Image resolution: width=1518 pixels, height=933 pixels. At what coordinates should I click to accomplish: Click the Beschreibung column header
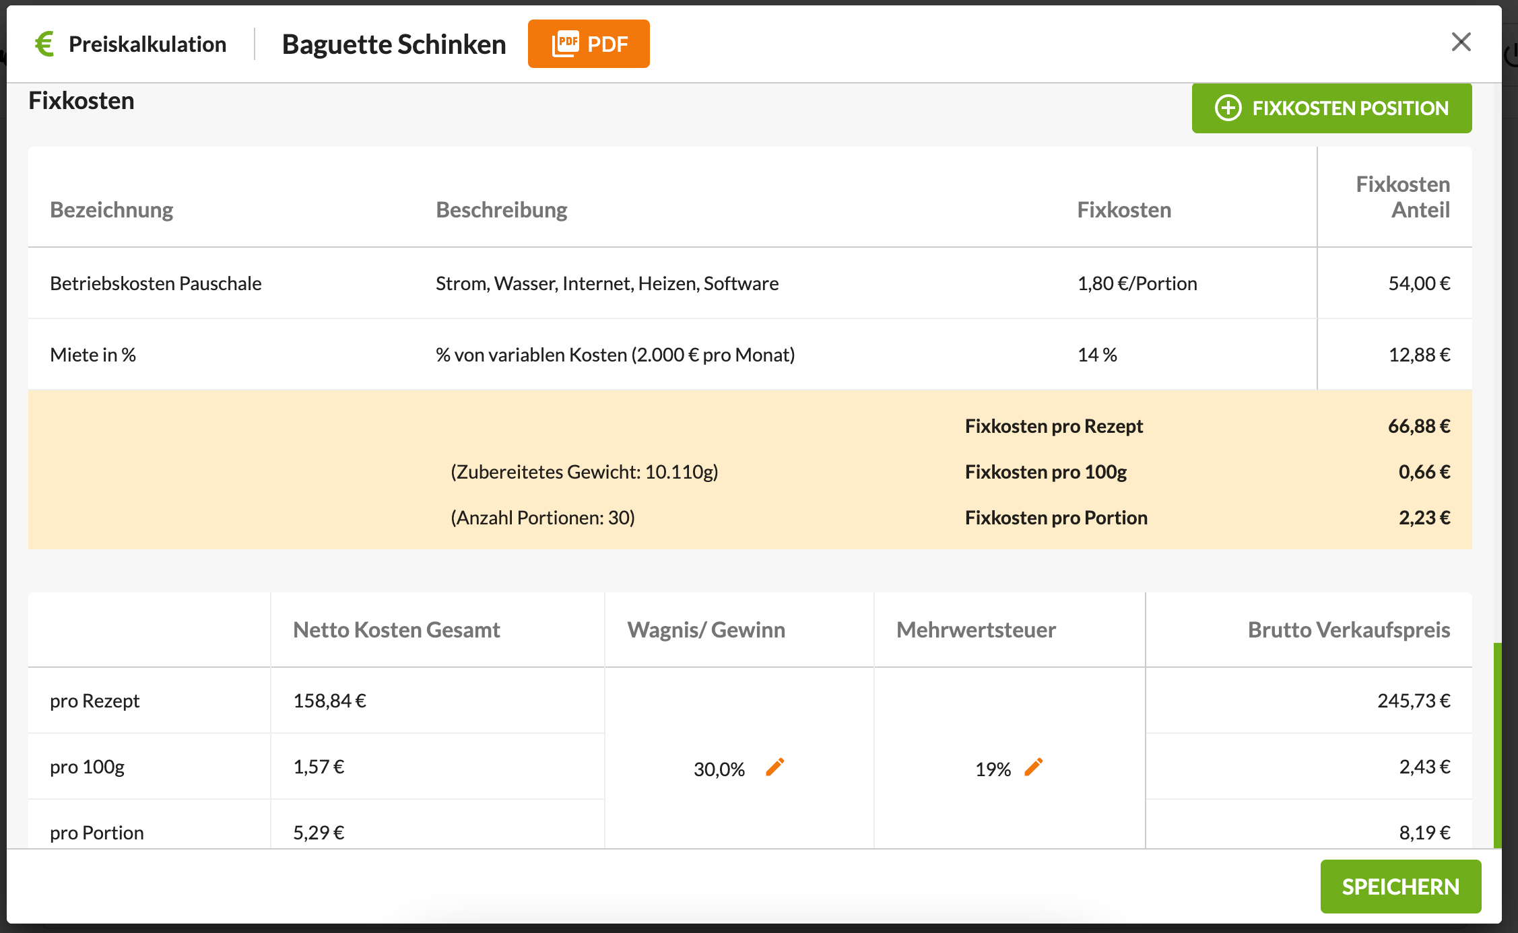(x=501, y=209)
